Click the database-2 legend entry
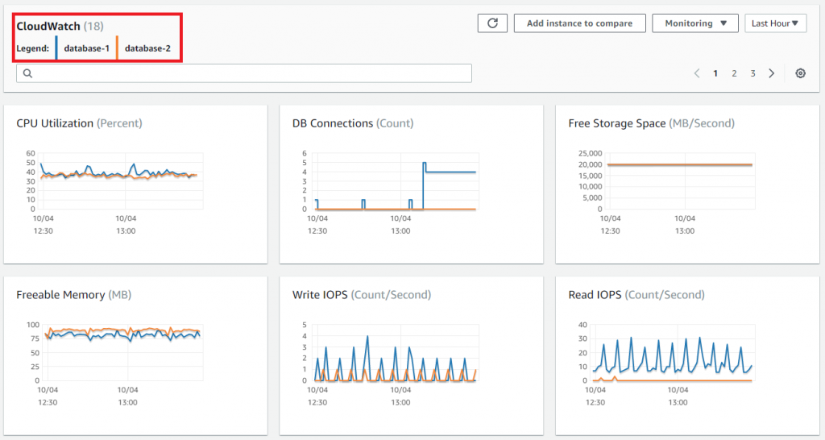This screenshot has height=440, width=825. (x=148, y=48)
